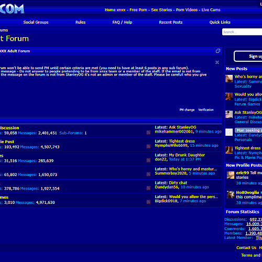
Task: Open RSS feed icon for the 4,971,630 messages forum
Action: (x=148, y=202)
